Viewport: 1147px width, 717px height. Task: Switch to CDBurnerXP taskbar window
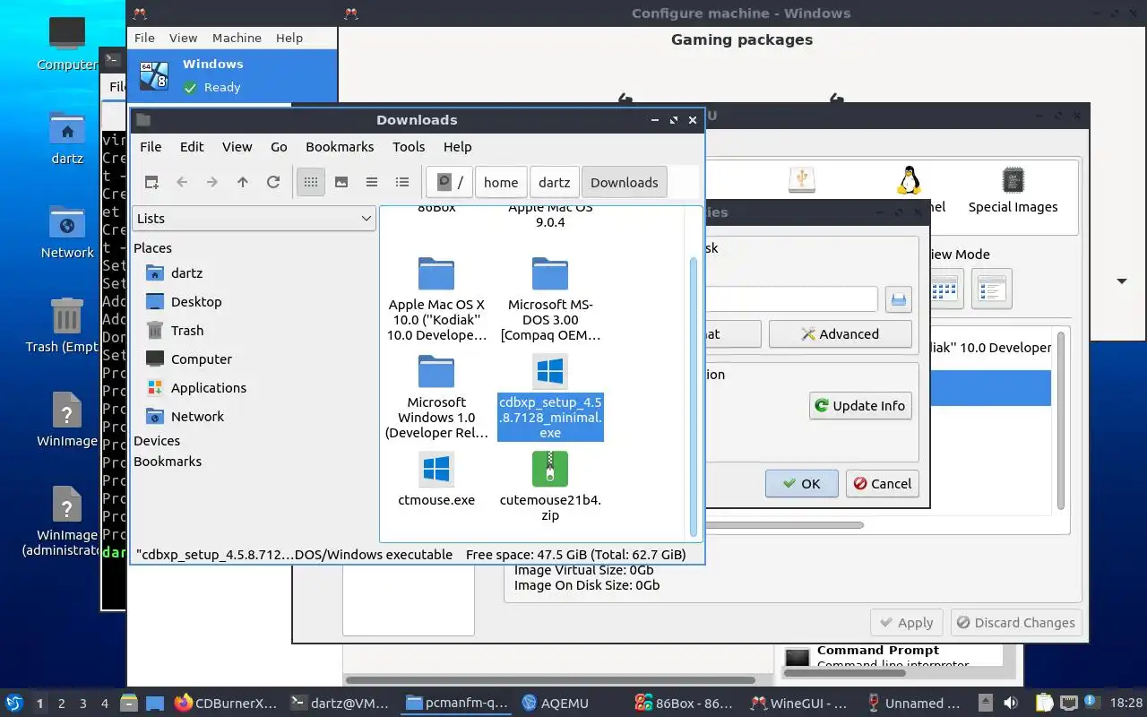[x=226, y=703]
